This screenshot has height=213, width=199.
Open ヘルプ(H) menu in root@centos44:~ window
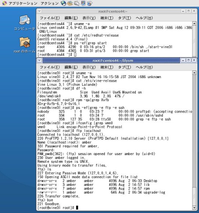tap(144, 18)
